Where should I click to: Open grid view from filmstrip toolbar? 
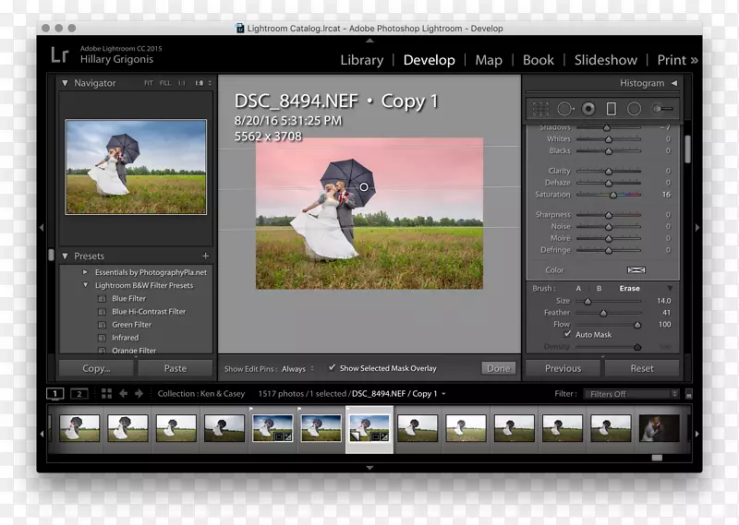(106, 393)
